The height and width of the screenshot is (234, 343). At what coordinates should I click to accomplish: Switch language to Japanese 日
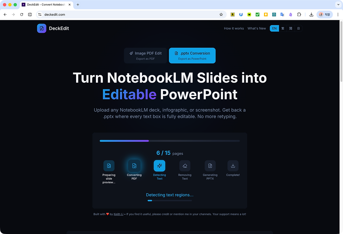coord(298,28)
